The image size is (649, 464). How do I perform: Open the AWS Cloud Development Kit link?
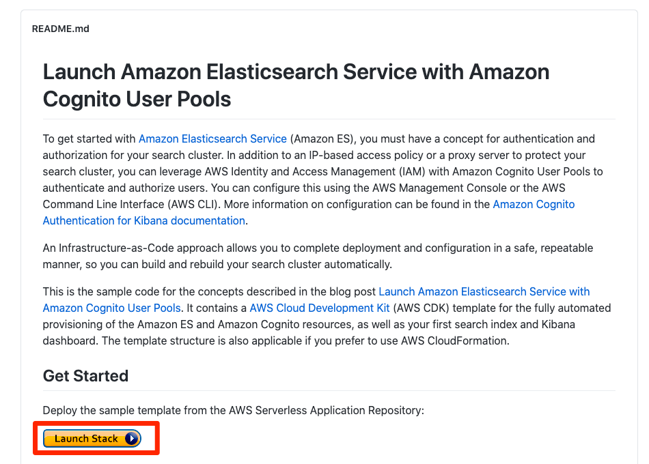[x=320, y=308]
